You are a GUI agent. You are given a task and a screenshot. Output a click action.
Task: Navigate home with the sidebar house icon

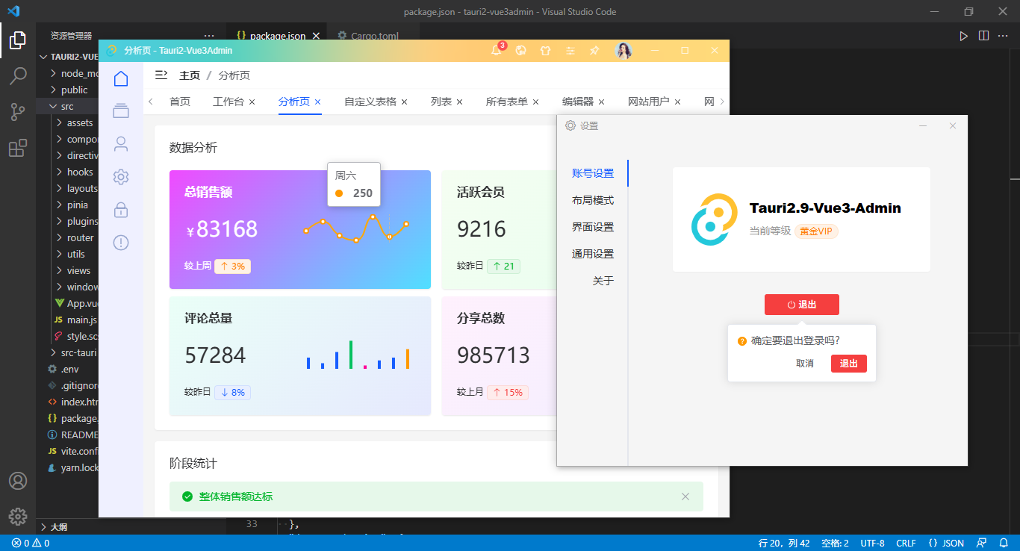(121, 78)
